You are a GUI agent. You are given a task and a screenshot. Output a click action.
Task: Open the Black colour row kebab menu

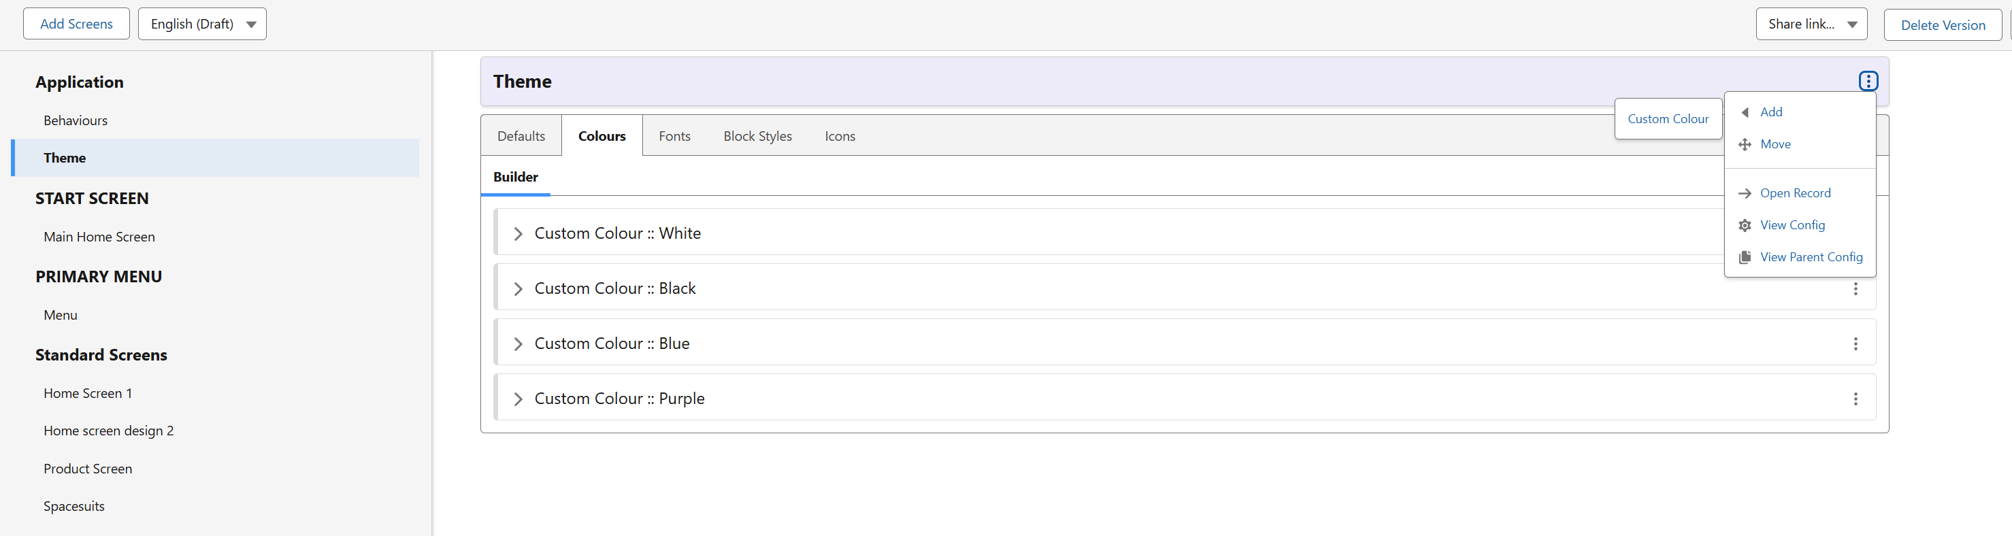[1855, 289]
